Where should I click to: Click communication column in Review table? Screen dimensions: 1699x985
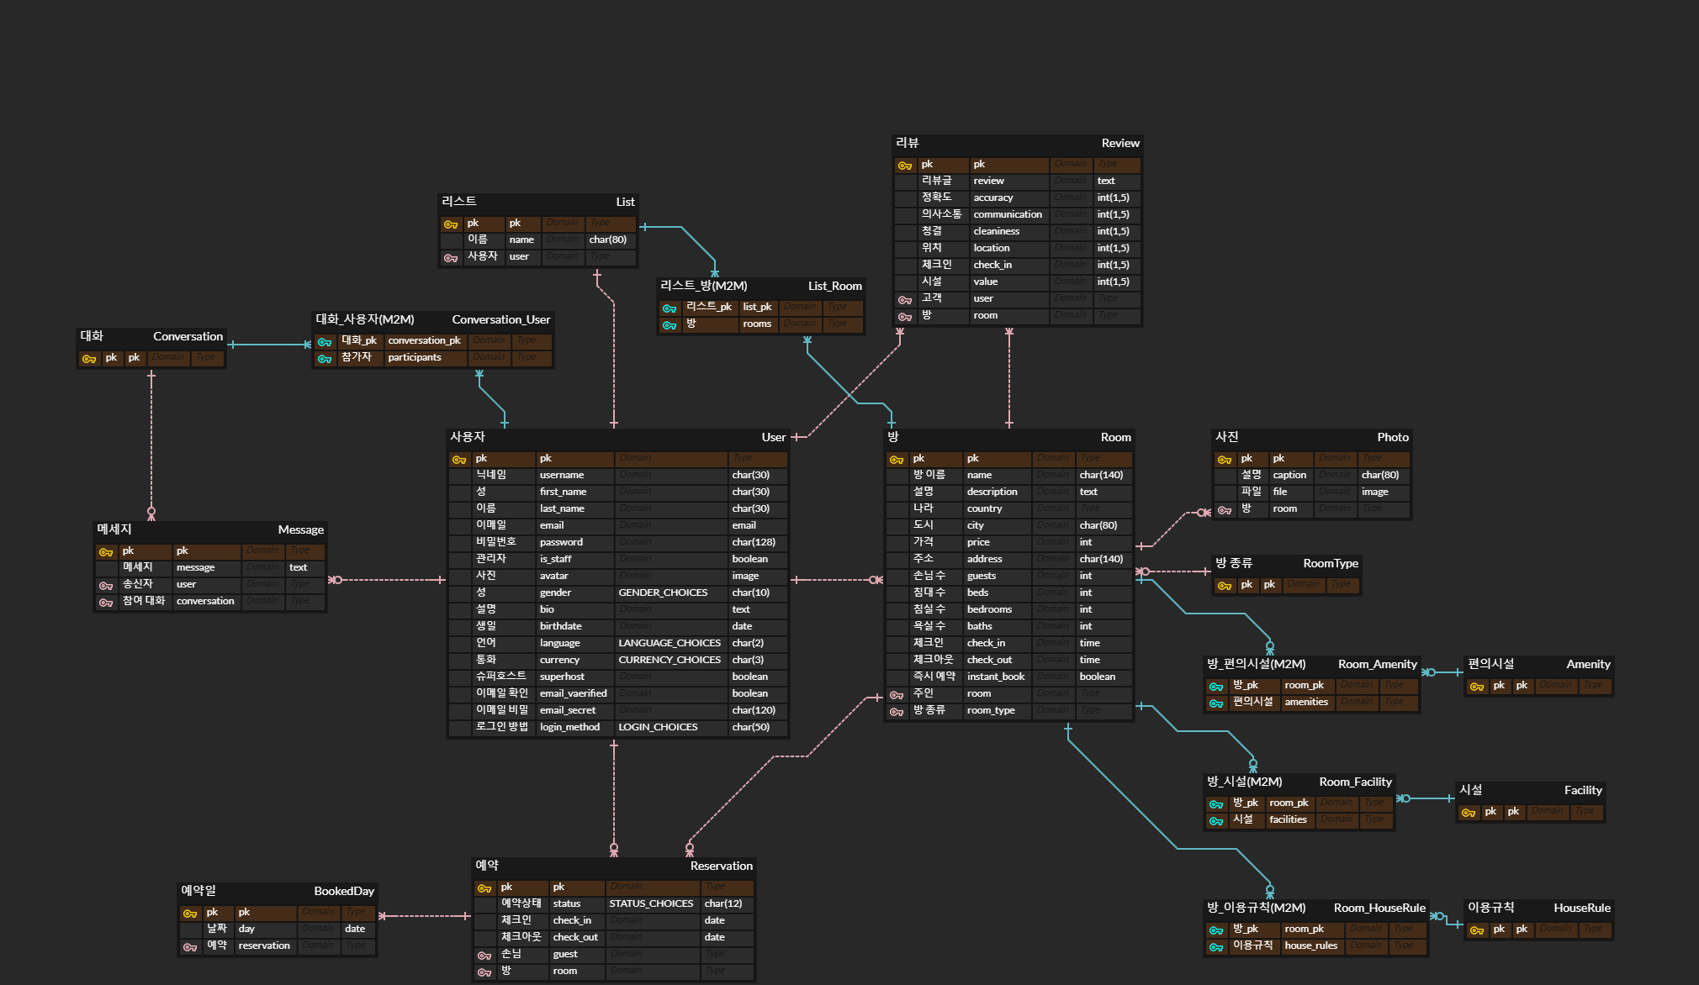(x=1008, y=214)
